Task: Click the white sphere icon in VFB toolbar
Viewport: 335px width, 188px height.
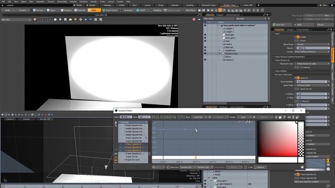Action: [55, 20]
